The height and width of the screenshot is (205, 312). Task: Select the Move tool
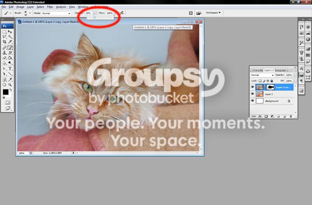pyautogui.click(x=10, y=32)
